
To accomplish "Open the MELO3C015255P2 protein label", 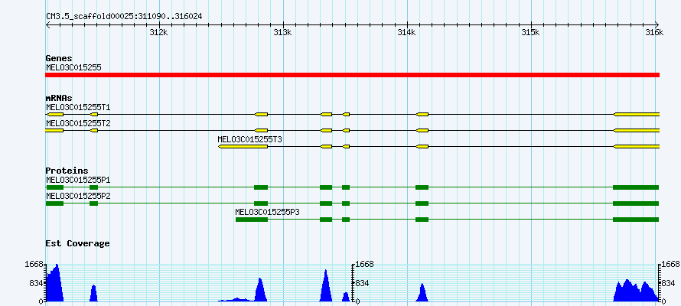I will click(x=78, y=196).
